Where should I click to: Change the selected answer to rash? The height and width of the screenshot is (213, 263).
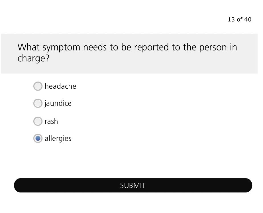pyautogui.click(x=38, y=121)
